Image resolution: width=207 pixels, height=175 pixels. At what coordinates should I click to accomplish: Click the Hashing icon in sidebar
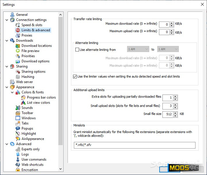(x=18, y=77)
